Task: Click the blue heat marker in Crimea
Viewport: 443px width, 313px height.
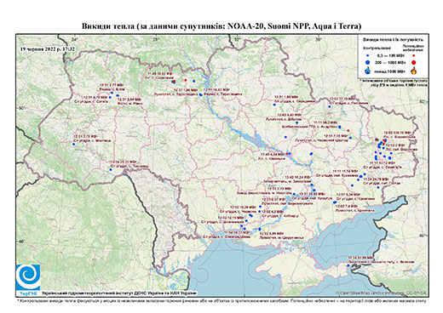Action: [x=348, y=265]
